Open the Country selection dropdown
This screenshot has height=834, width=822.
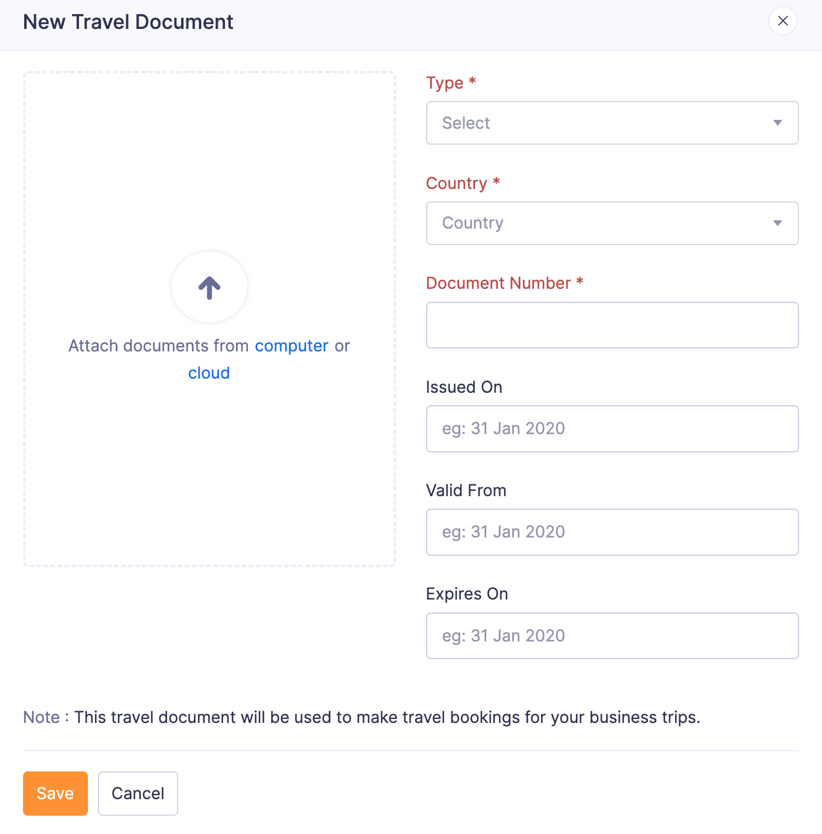pos(612,223)
